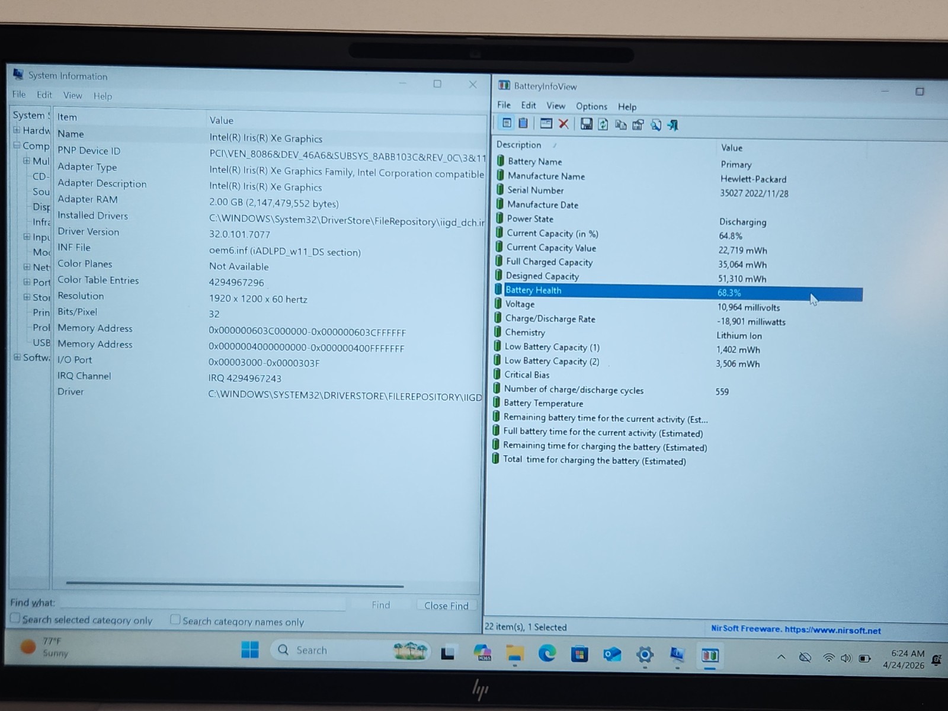The height and width of the screenshot is (711, 948).
Task: Switch to System Information taskbar icon
Action: pos(677,655)
